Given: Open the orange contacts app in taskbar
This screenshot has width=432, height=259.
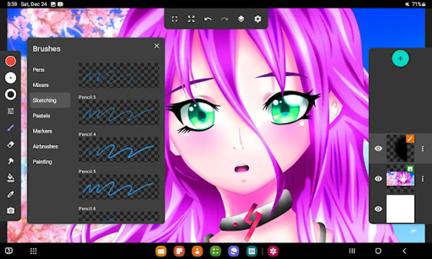Looking at the screenshot, I should [197, 251].
